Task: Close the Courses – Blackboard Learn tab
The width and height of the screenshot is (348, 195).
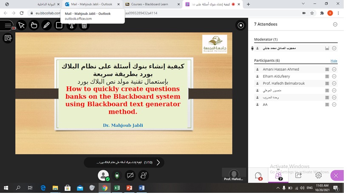Action: pos(178,4)
